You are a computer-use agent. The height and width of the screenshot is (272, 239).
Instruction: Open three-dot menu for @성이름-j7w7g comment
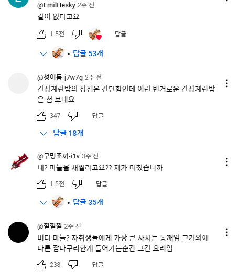tap(227, 83)
